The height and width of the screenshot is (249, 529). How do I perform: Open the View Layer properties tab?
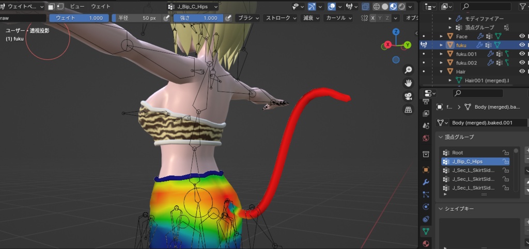pos(426,113)
